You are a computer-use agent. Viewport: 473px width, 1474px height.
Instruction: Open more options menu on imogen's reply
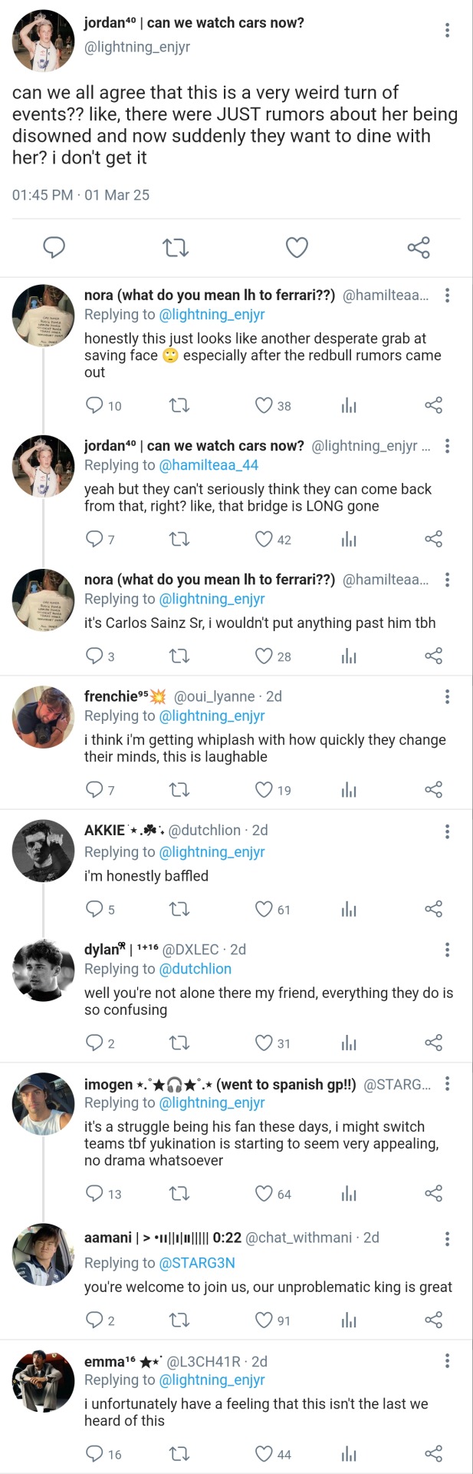[447, 1085]
